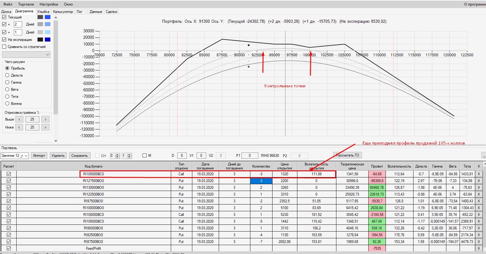The width and height of the screenshot is (486, 254).
Task: Click the settings panel scrollbar down arrow
Action: point(56,141)
